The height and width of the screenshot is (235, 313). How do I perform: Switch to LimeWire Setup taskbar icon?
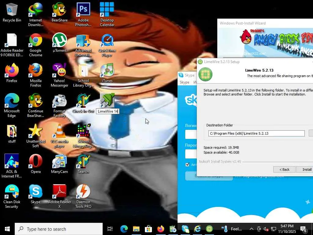click(x=209, y=229)
